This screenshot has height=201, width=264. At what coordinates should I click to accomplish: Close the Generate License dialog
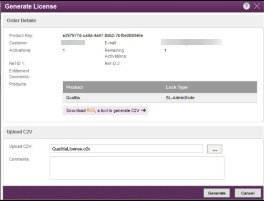257,7
